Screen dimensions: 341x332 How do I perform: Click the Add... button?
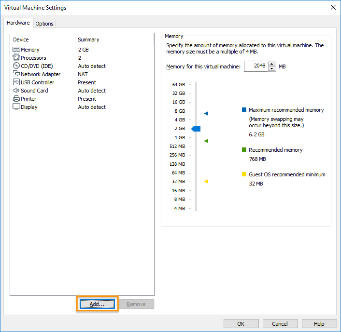(x=97, y=304)
